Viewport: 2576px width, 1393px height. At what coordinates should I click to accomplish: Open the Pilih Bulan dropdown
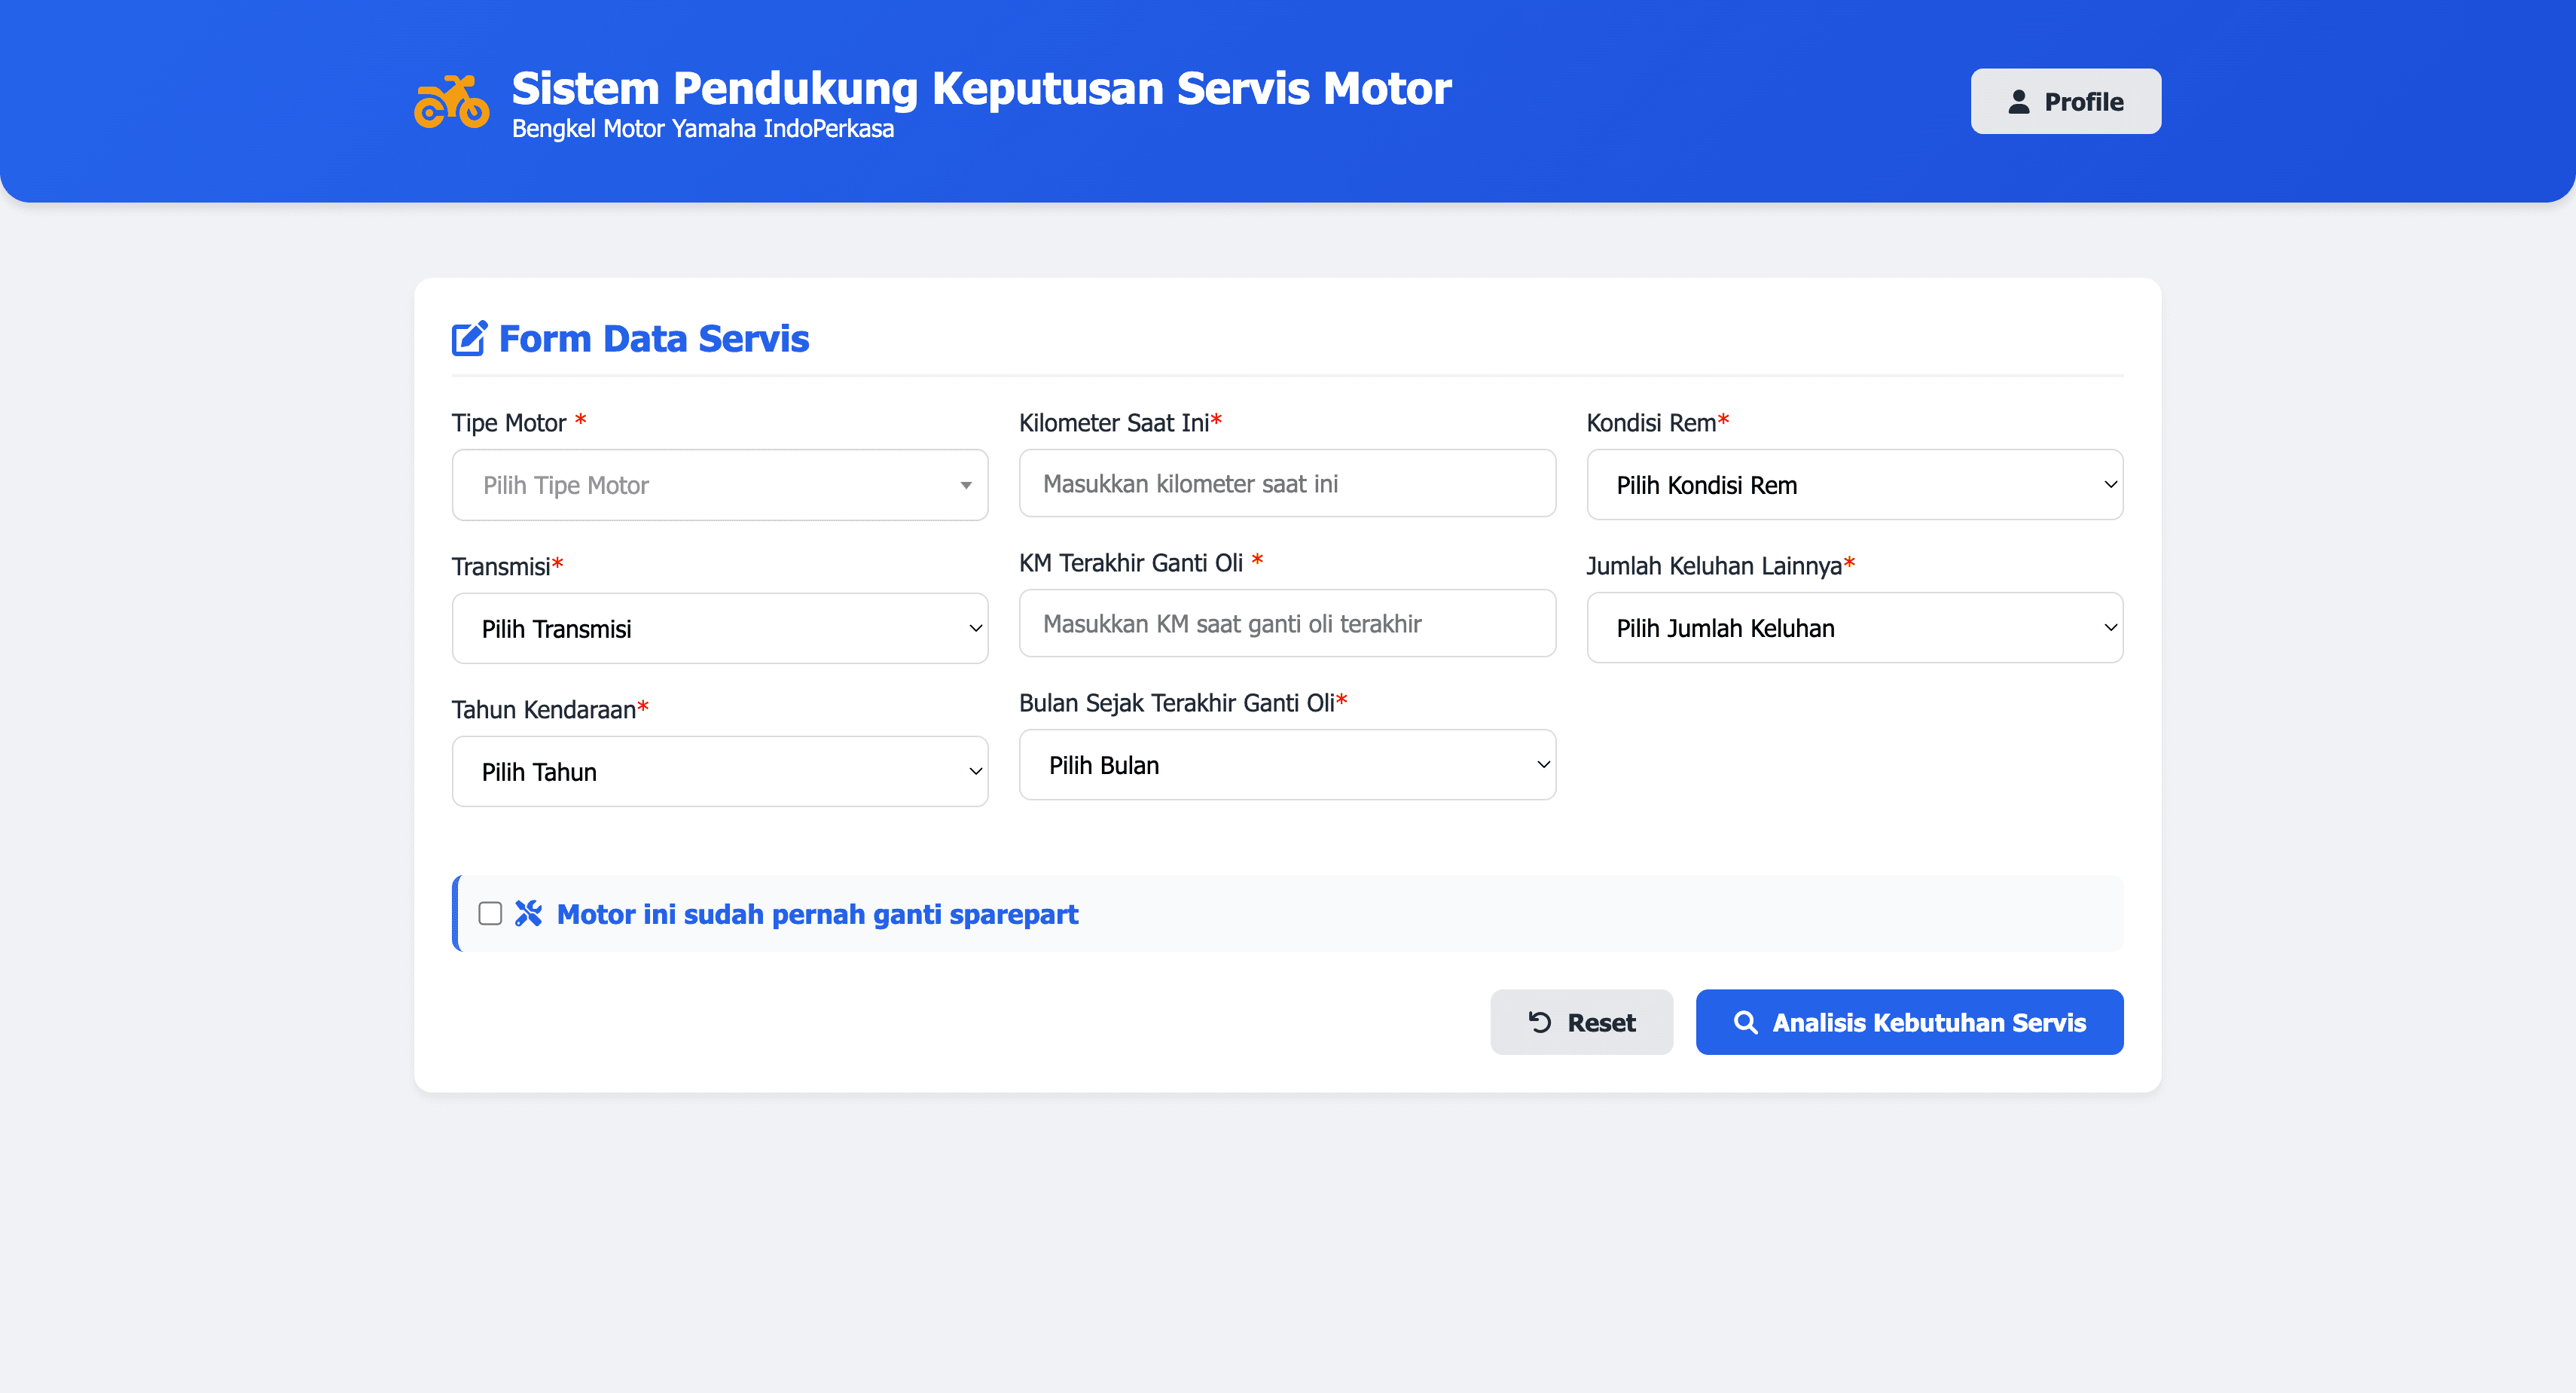tap(1287, 765)
